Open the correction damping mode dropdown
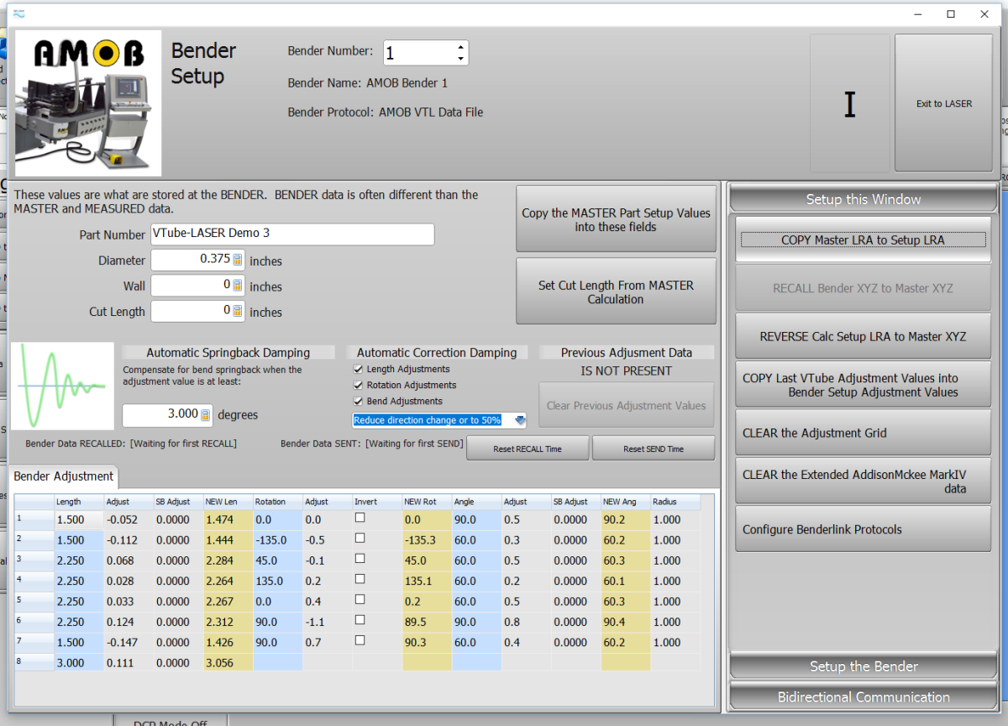 pyautogui.click(x=519, y=420)
